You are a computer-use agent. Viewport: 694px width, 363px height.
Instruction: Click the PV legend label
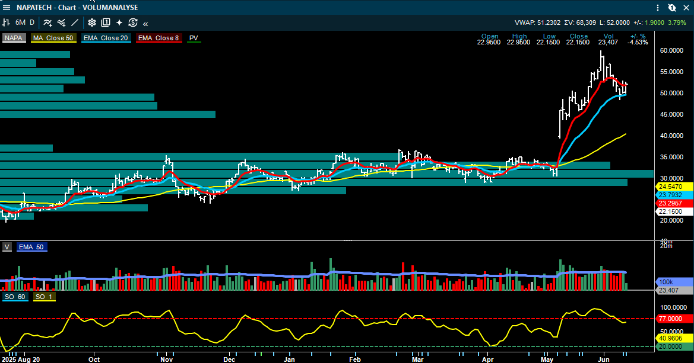(x=194, y=38)
